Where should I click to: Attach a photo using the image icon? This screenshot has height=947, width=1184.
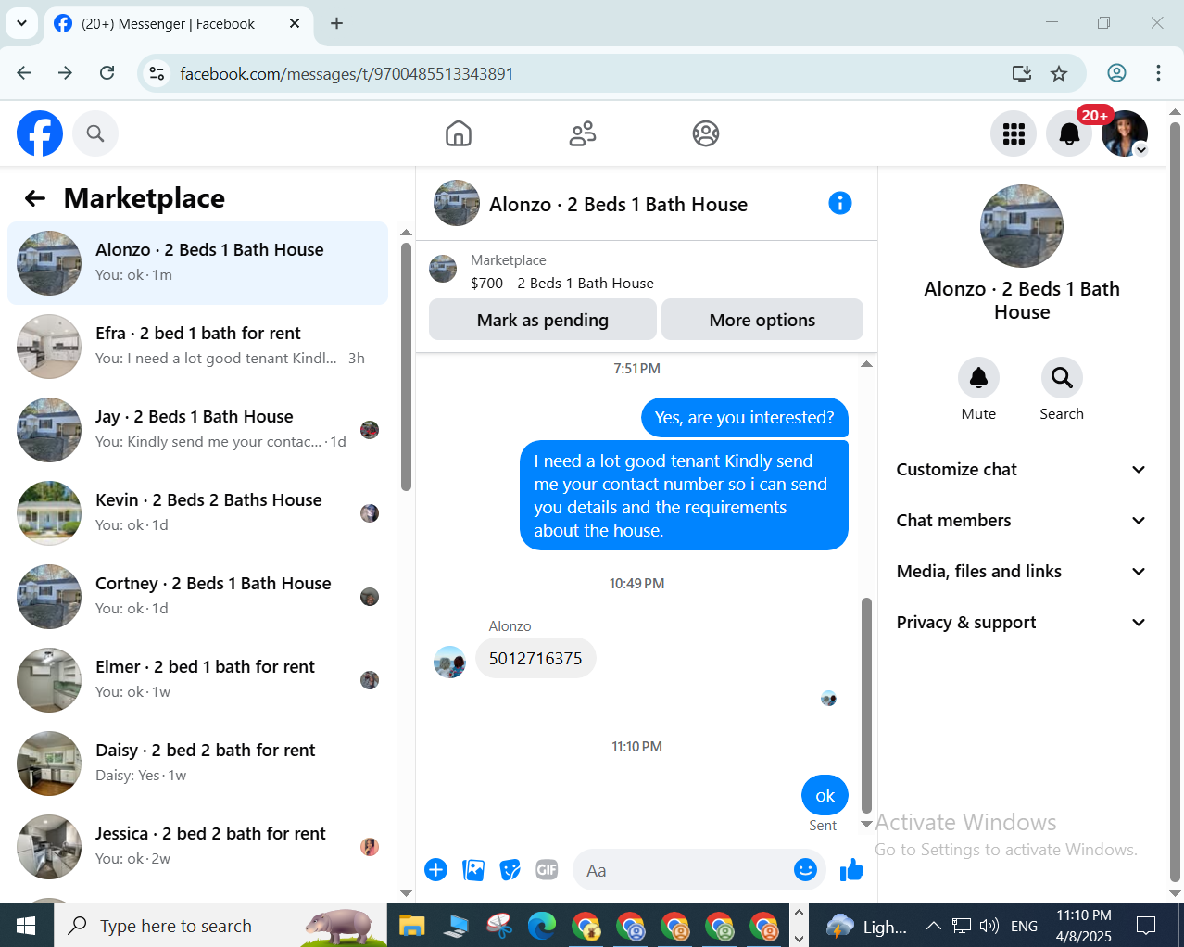(x=473, y=870)
